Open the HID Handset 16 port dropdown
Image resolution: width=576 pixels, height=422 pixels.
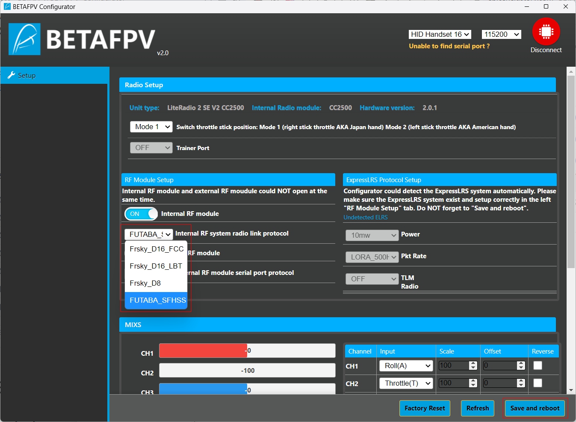[440, 34]
